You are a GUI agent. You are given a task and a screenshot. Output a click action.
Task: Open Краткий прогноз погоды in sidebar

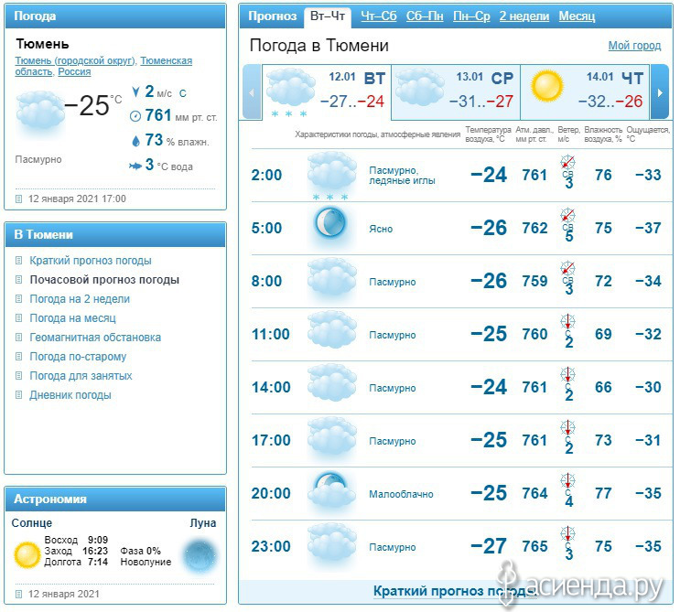click(x=91, y=261)
